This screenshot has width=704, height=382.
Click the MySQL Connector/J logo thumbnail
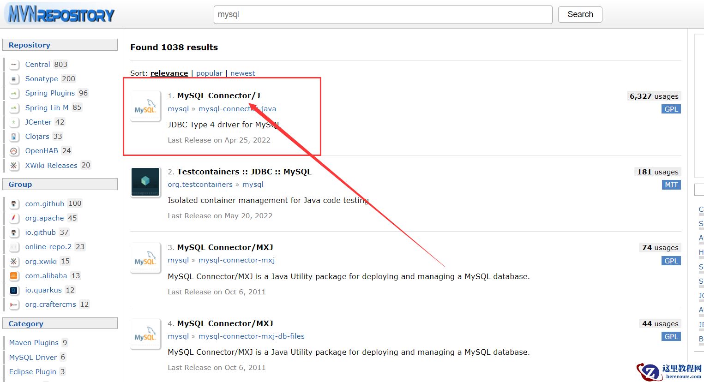(145, 106)
